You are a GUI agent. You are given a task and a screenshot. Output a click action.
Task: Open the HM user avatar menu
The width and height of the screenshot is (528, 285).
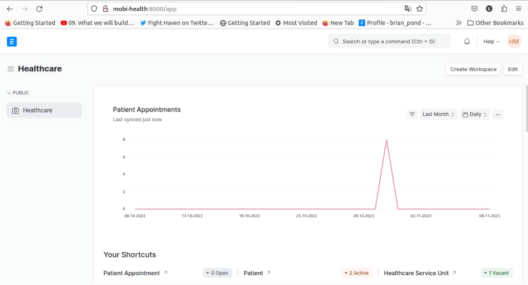pos(514,42)
